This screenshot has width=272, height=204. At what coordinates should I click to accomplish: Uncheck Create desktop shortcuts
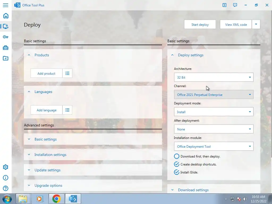(x=177, y=164)
